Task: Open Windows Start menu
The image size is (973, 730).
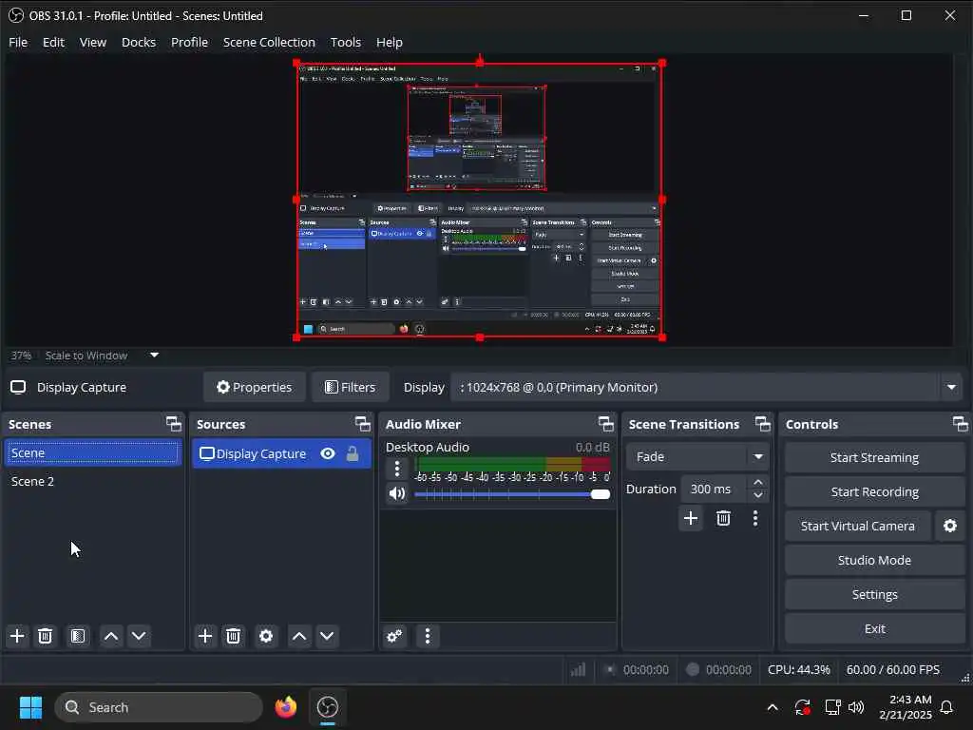Action: click(31, 707)
